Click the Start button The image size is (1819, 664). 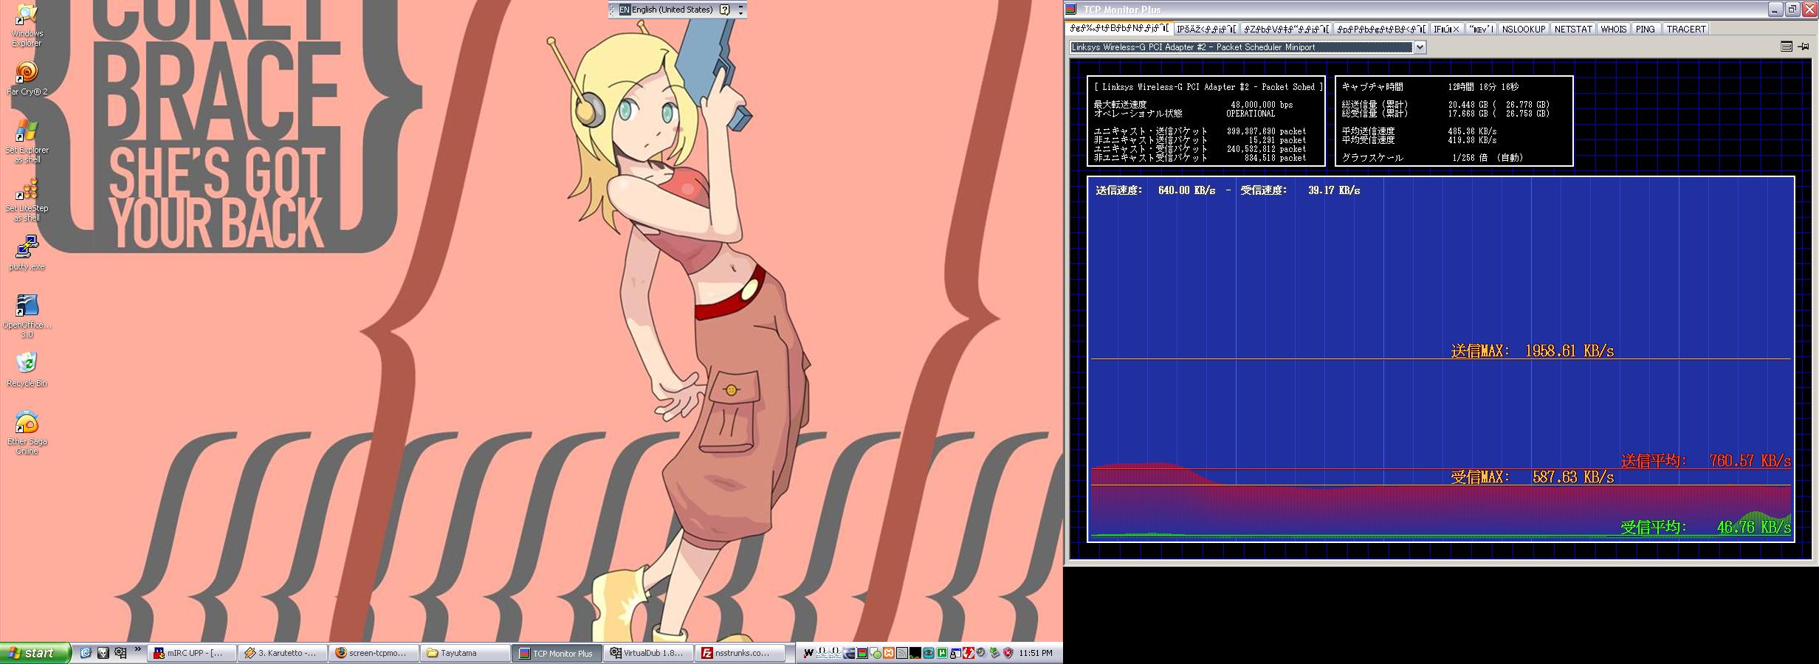pos(35,653)
